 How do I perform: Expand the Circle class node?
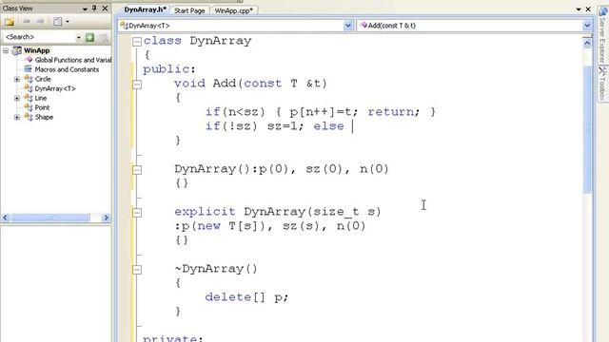[x=17, y=79]
